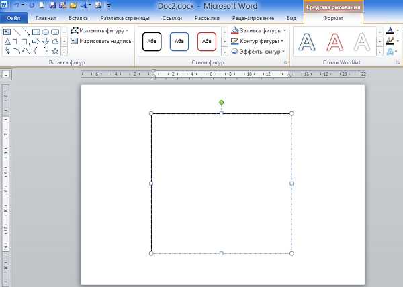Switch to the Главная tab
Image resolution: width=403 pixels, height=287 pixels.
[46, 18]
